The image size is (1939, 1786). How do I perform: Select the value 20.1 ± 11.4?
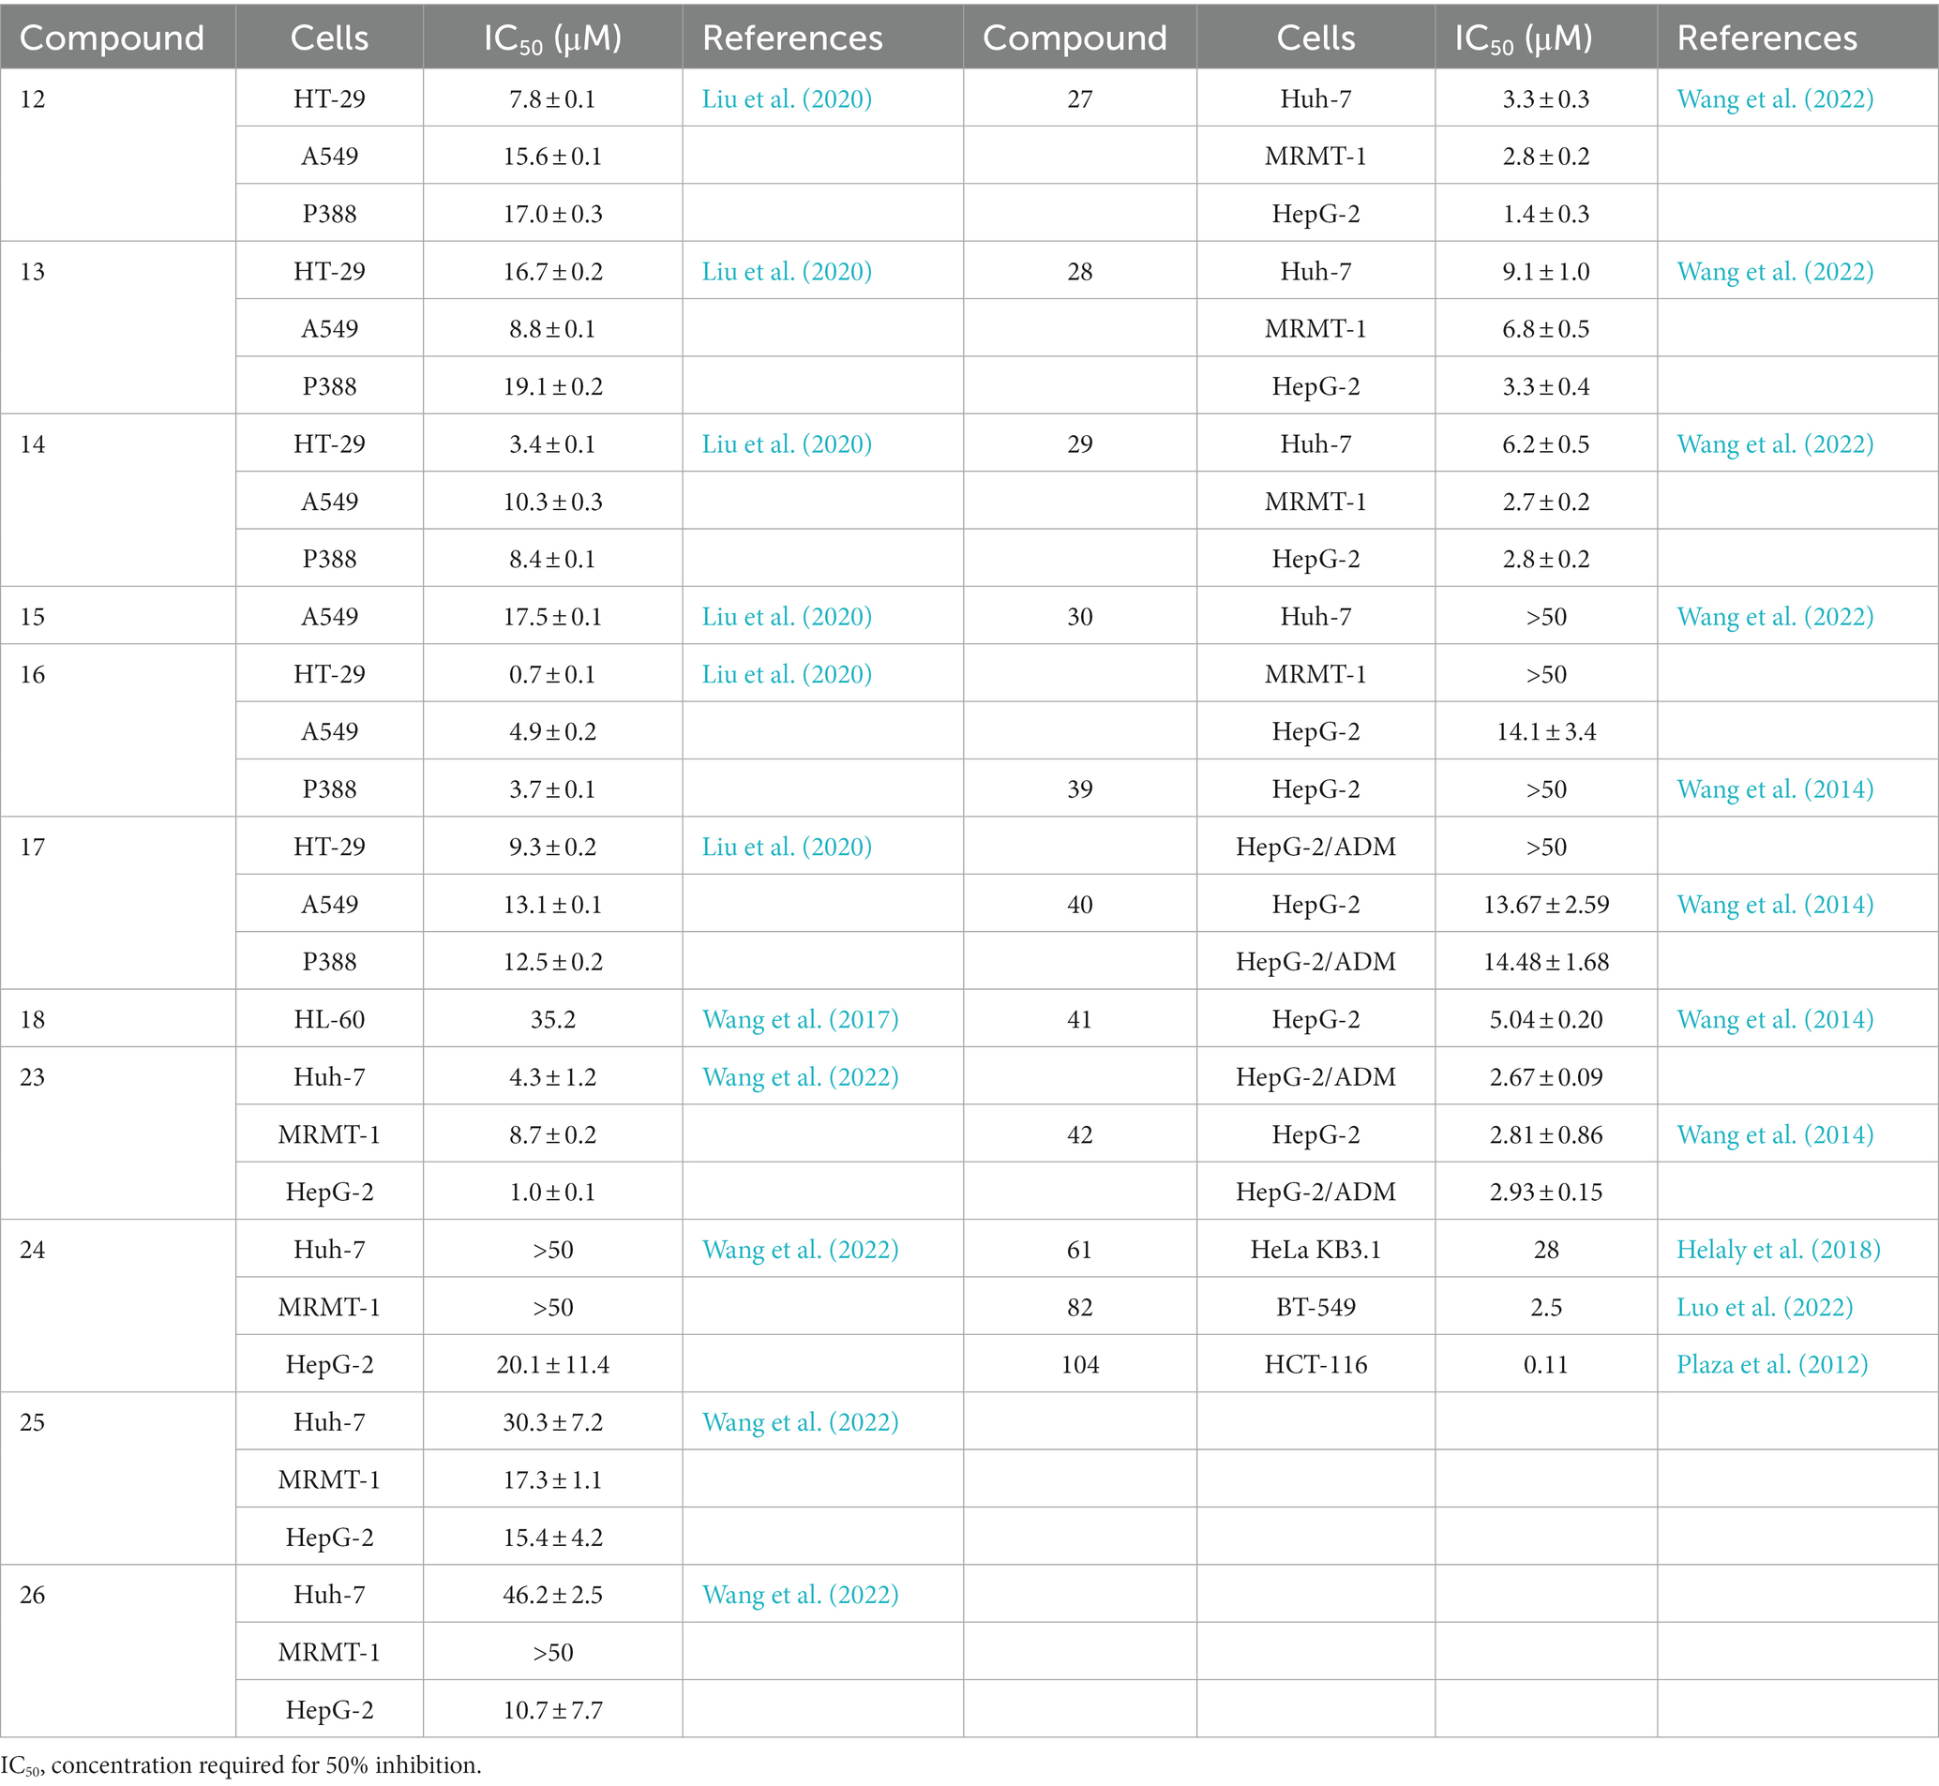click(x=553, y=1365)
